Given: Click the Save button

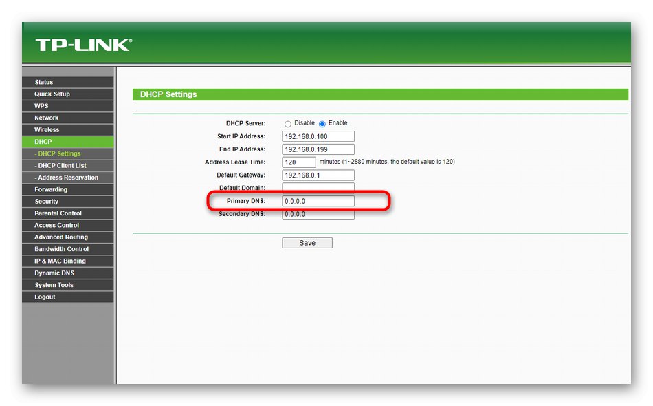Looking at the screenshot, I should pos(307,243).
